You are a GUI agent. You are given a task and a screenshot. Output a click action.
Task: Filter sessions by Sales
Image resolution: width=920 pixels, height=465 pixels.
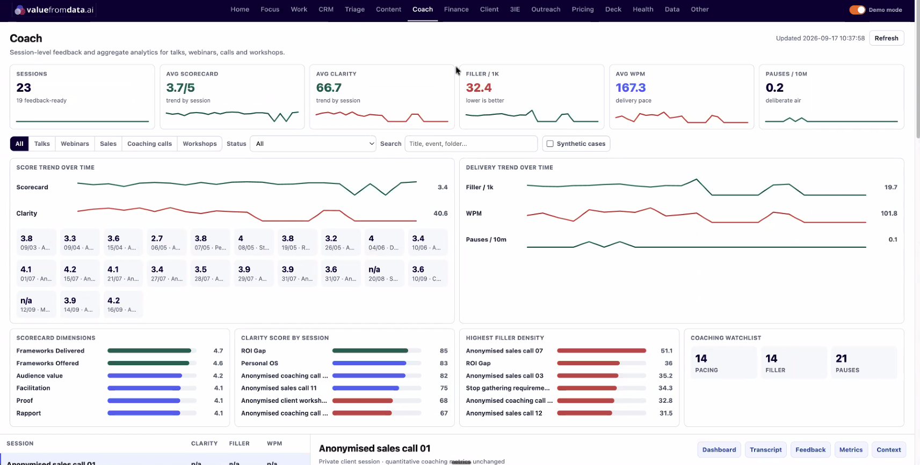(x=108, y=144)
